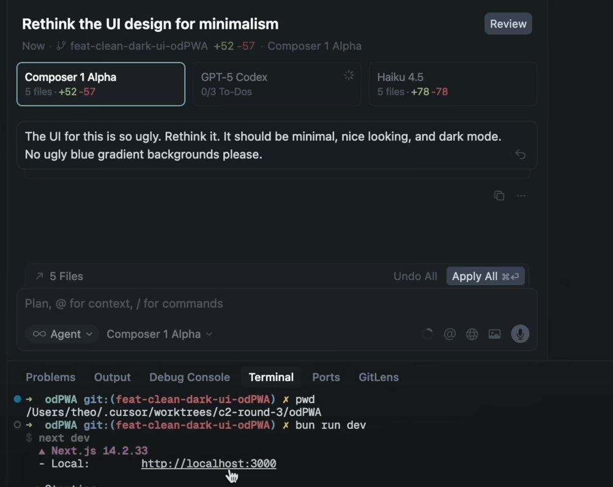Image resolution: width=613 pixels, height=487 pixels.
Task: Click the user prompt message text
Action: [x=262, y=146]
